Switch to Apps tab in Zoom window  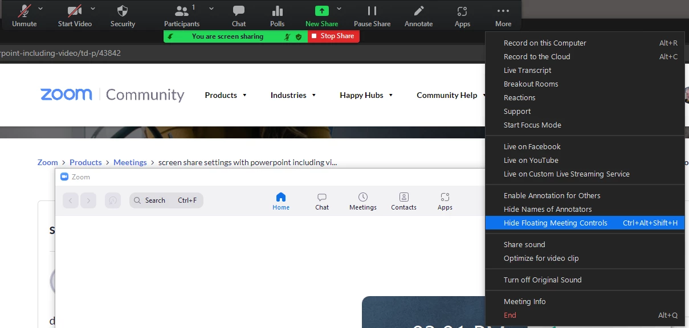(445, 201)
